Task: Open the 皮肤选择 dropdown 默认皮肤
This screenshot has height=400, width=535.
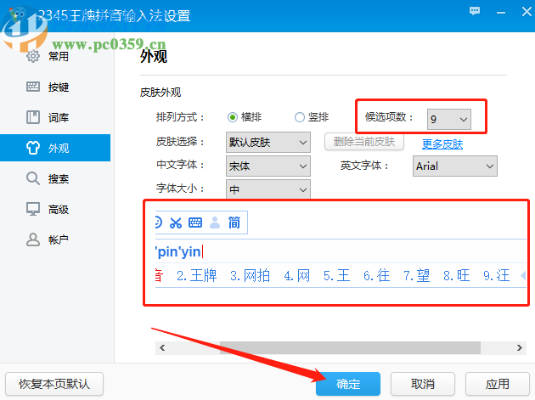Action: pyautogui.click(x=268, y=142)
